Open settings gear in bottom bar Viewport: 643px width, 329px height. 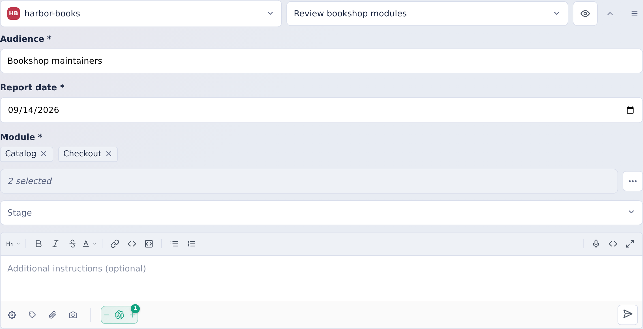12,315
